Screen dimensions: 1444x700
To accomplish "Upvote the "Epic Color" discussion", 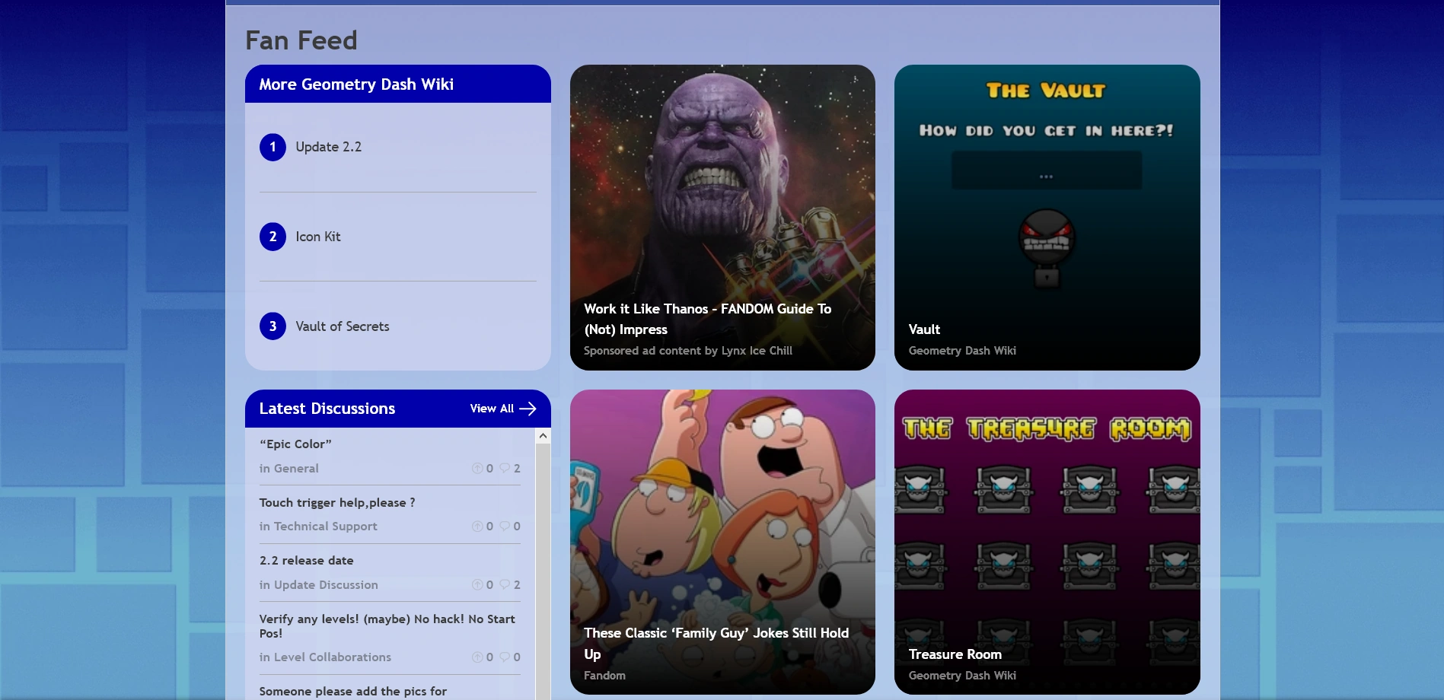I will 477,469.
